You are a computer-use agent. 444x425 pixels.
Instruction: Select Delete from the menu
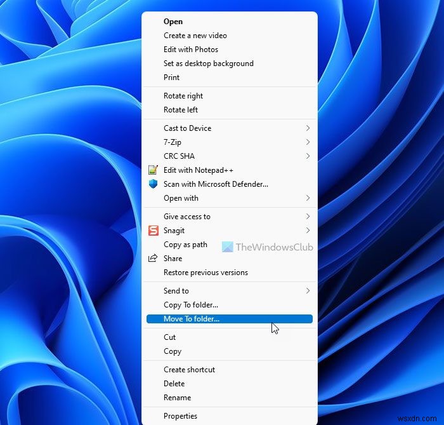(x=230, y=383)
